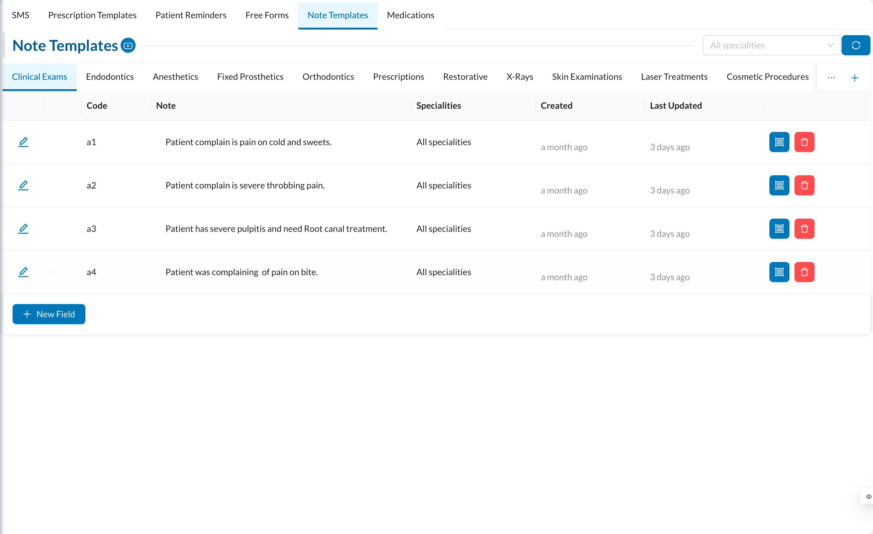Click the refresh button beside specialities filter
The height and width of the screenshot is (534, 873).
(x=856, y=45)
